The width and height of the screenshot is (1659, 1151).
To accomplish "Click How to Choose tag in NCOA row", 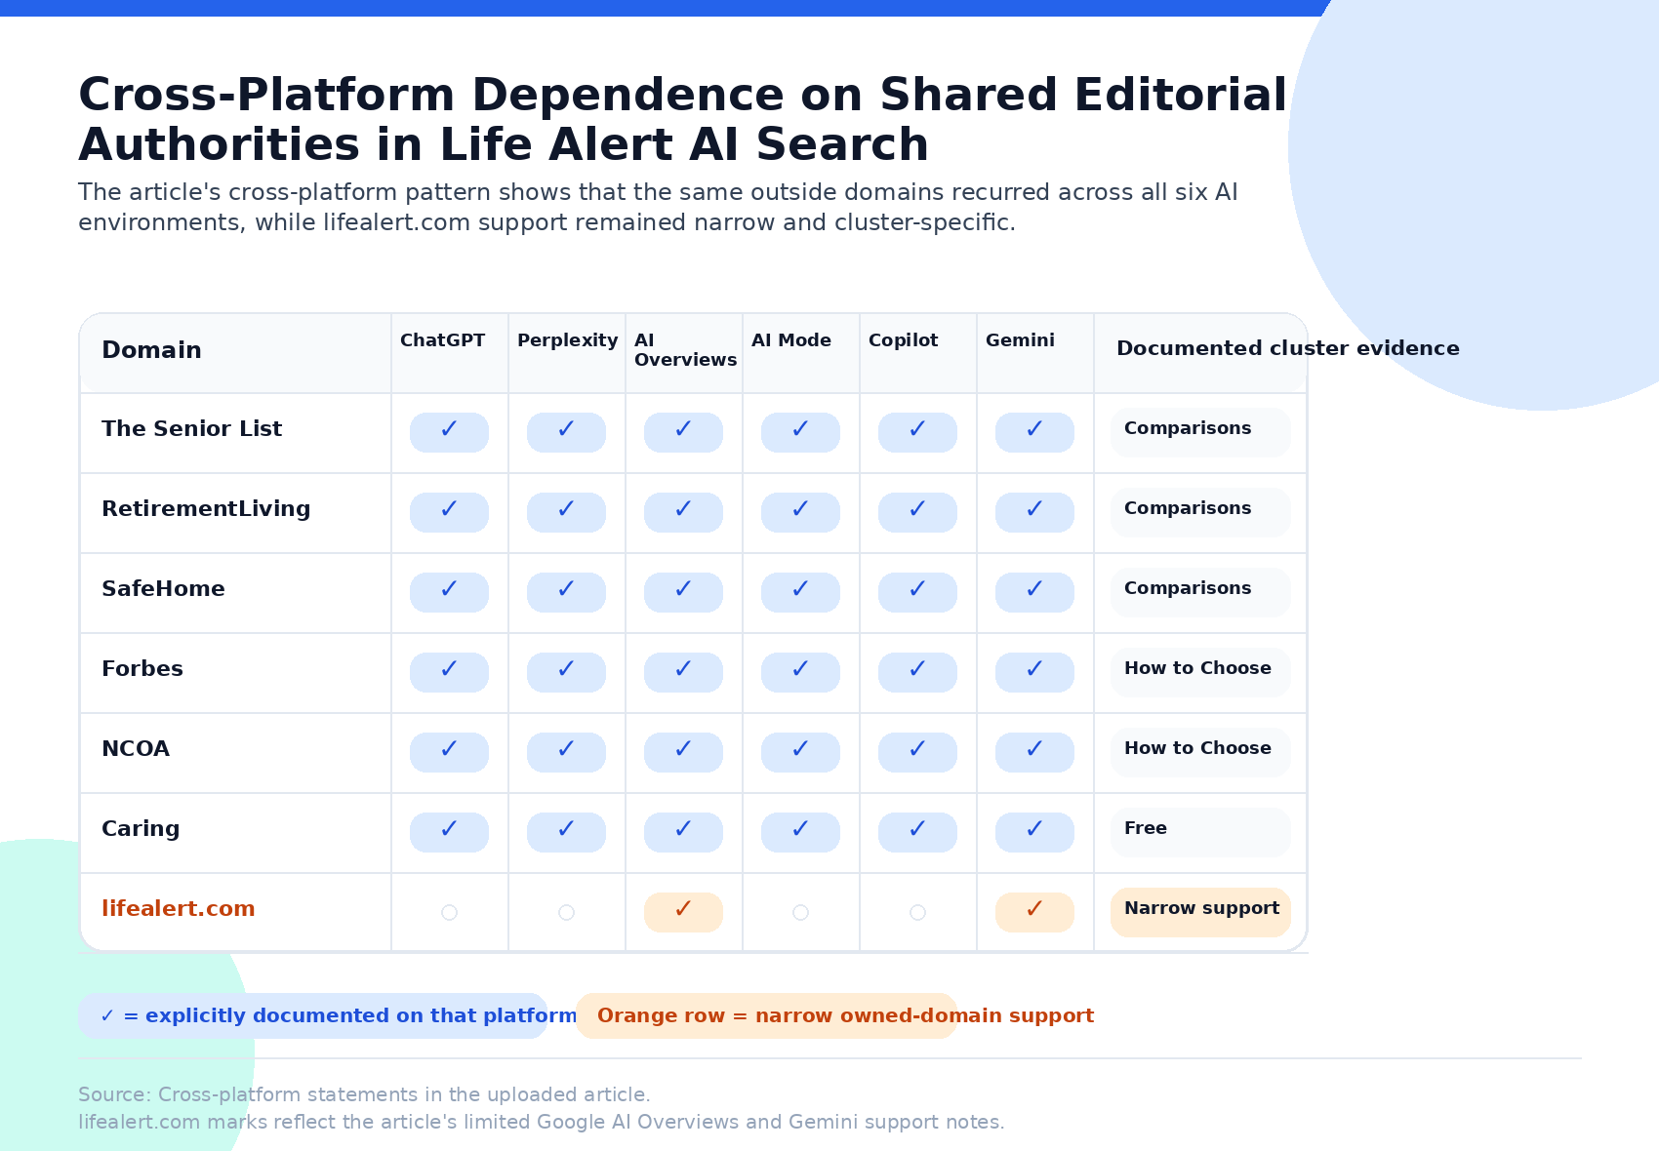I will click(1200, 752).
